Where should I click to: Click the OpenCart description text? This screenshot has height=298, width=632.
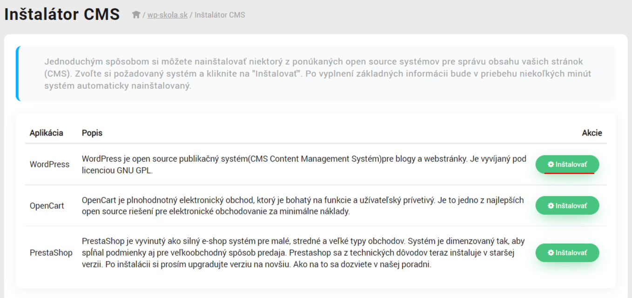(303, 206)
